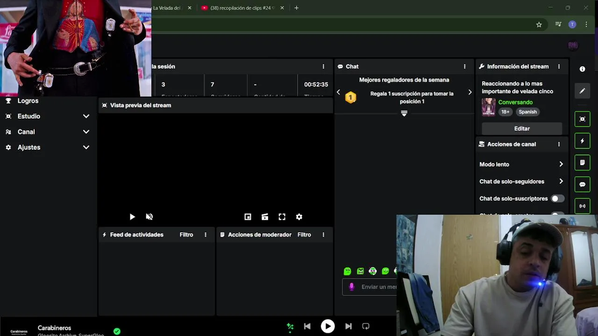Expand the Canal sidebar section
This screenshot has width=598, height=336.
(x=86, y=132)
